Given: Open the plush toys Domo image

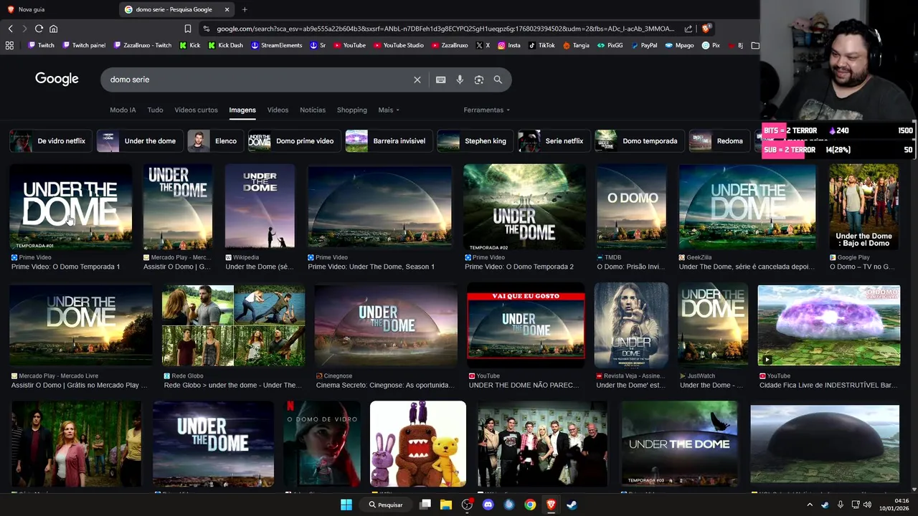Looking at the screenshot, I should (418, 444).
